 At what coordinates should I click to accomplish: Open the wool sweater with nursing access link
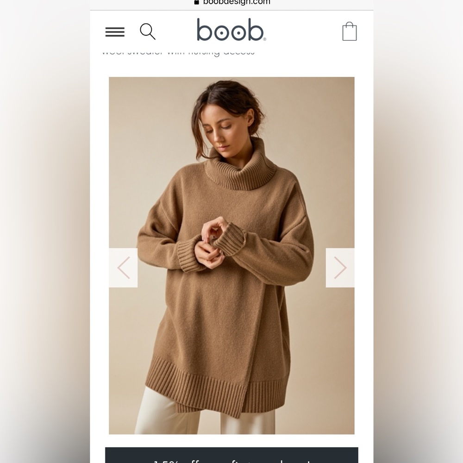(x=178, y=51)
